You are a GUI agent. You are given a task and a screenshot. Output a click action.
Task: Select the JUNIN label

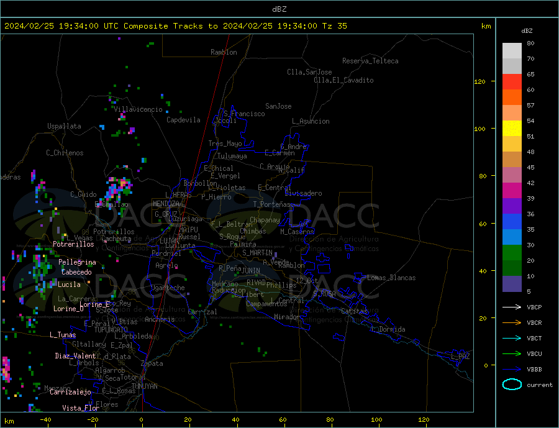click(251, 271)
